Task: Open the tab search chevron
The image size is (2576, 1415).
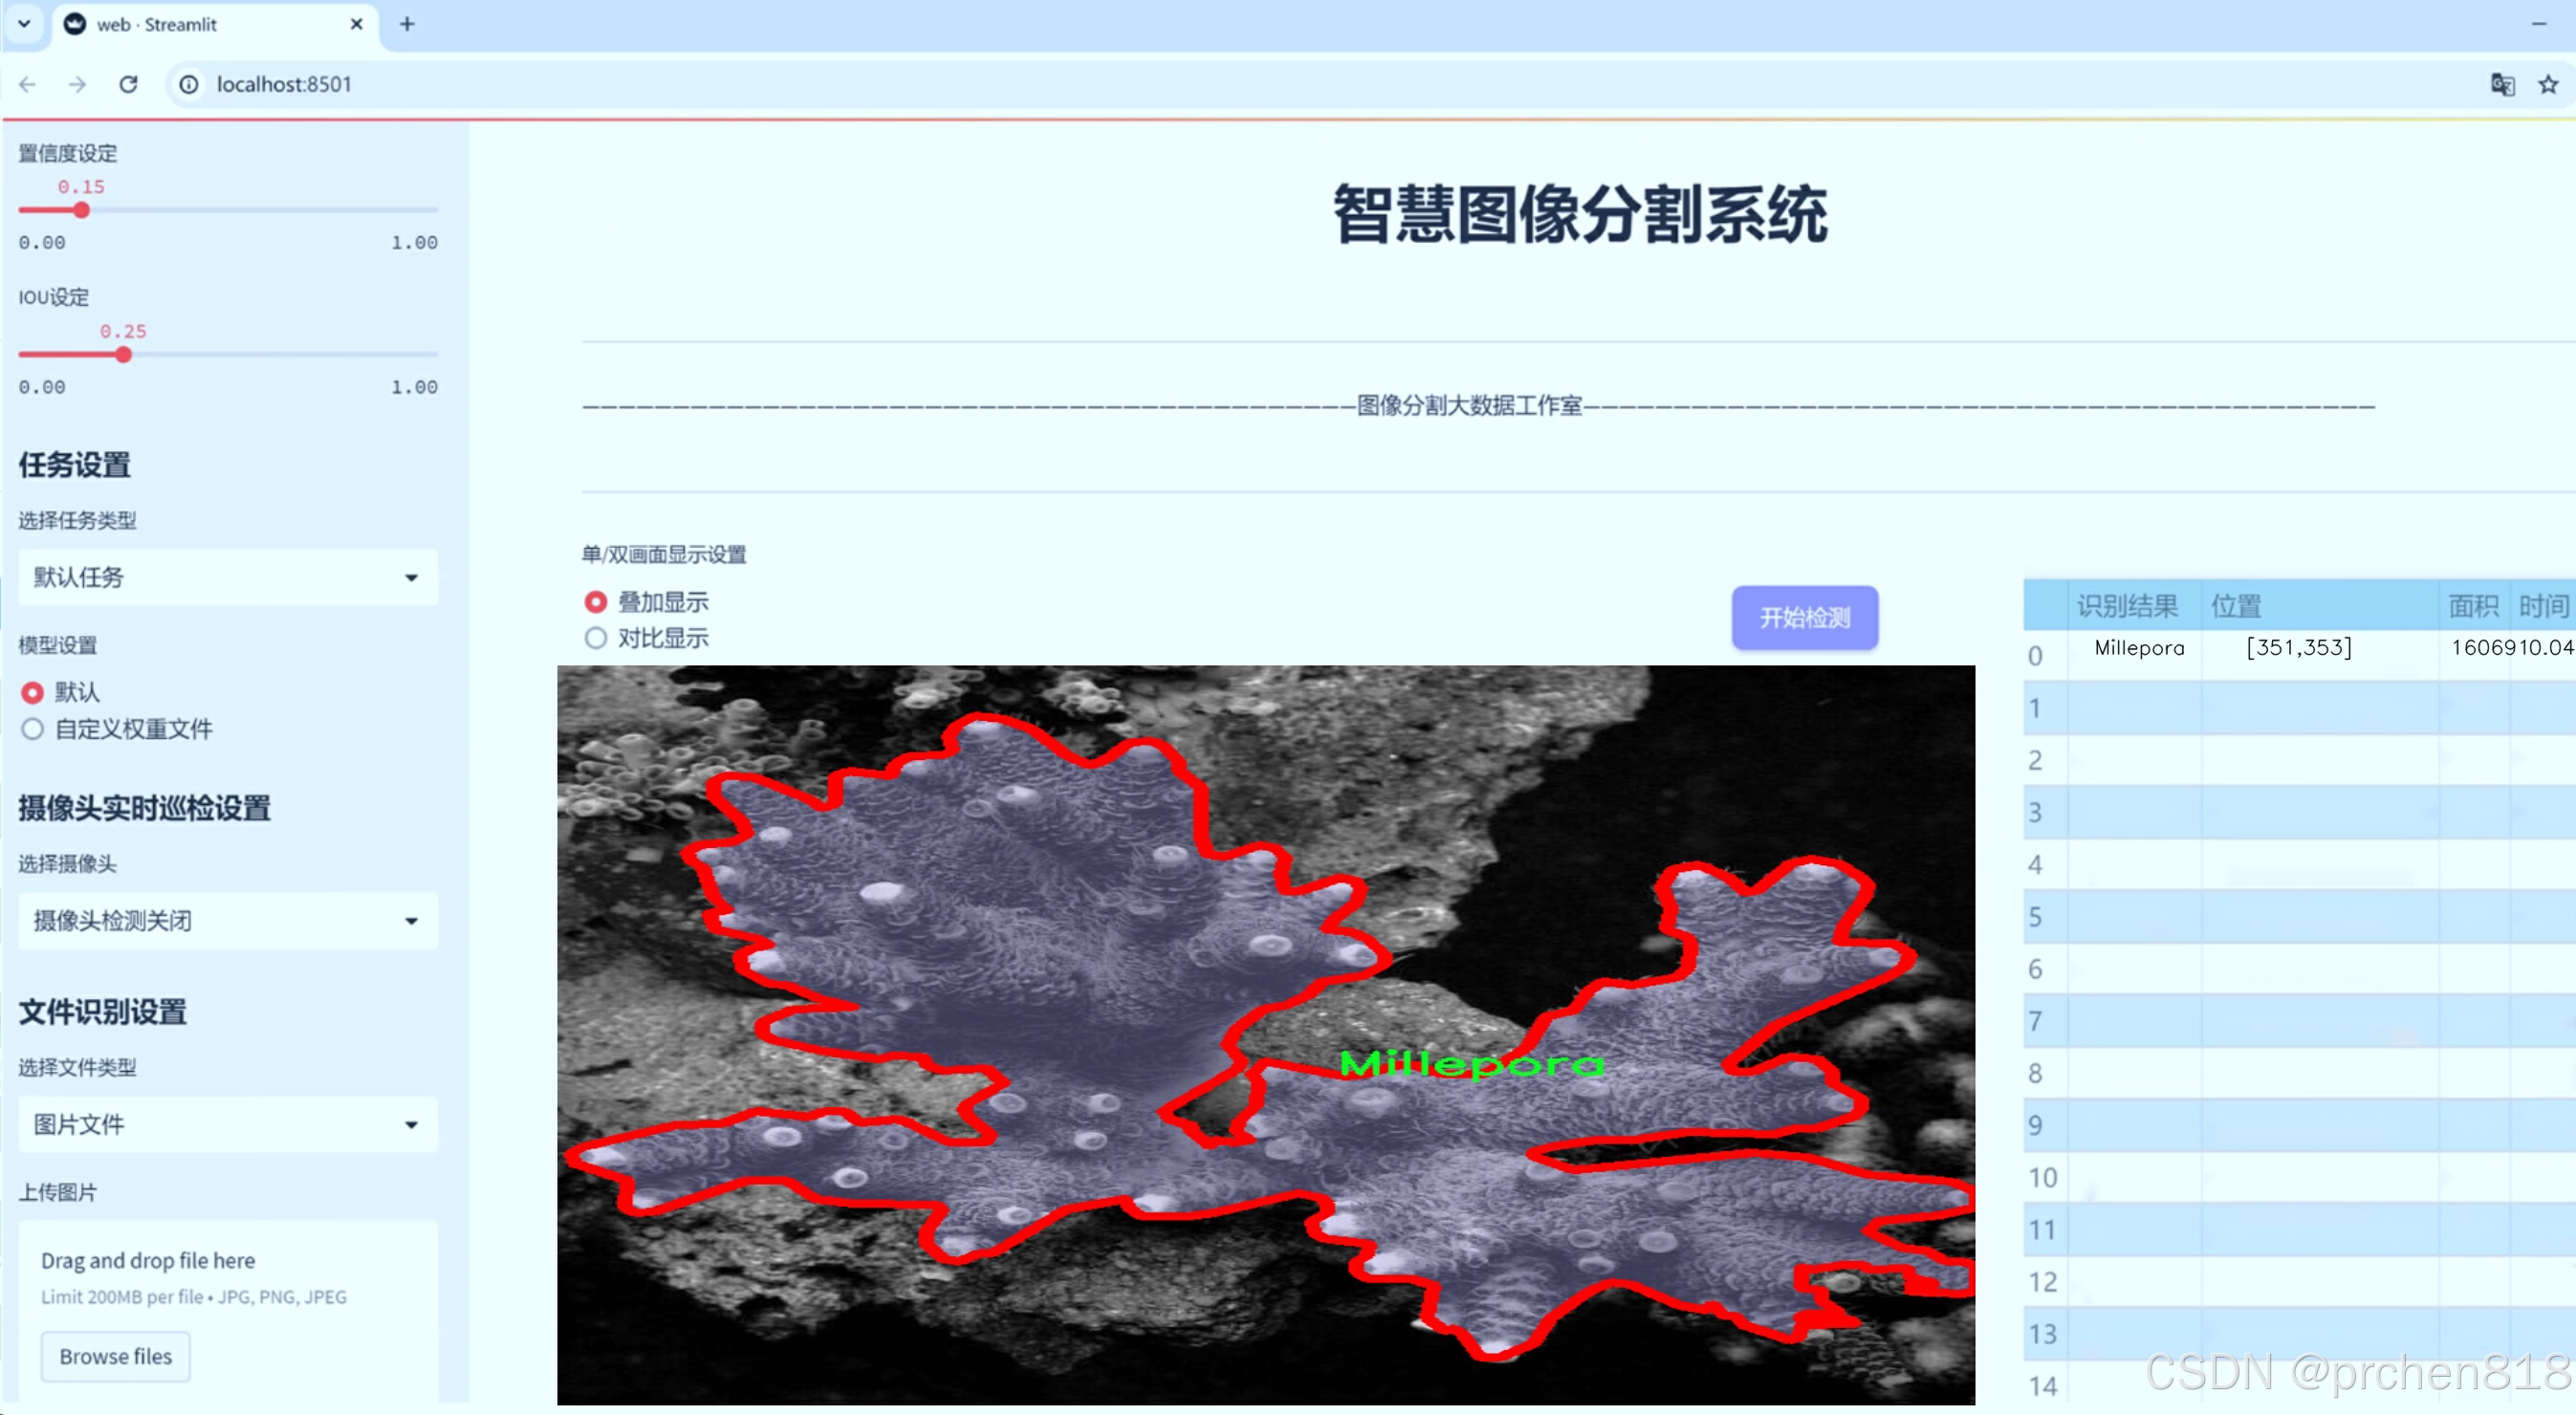Action: coord(24,24)
